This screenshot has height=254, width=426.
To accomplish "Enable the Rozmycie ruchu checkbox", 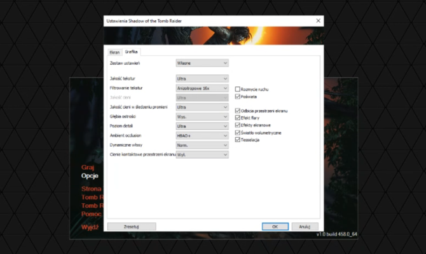I will [x=237, y=89].
